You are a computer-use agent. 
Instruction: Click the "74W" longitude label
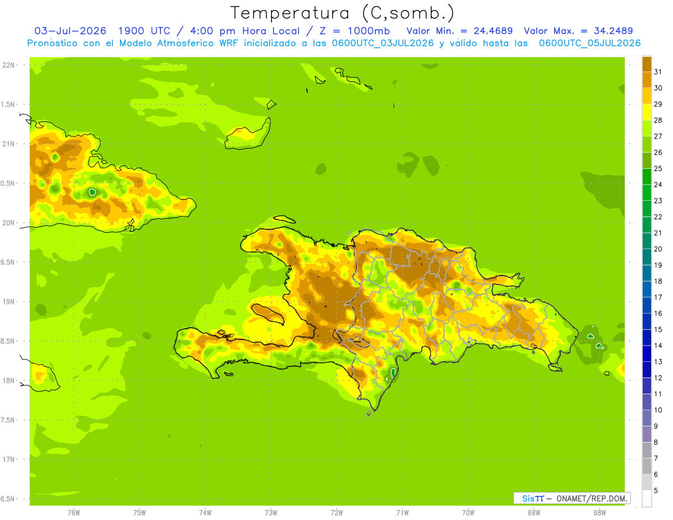(205, 513)
